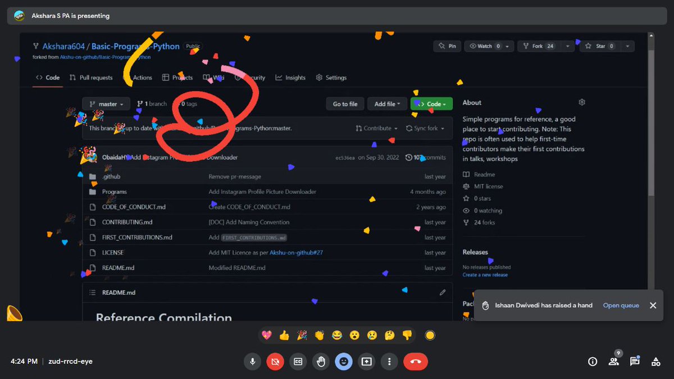Open the green Code dropdown

[431, 104]
